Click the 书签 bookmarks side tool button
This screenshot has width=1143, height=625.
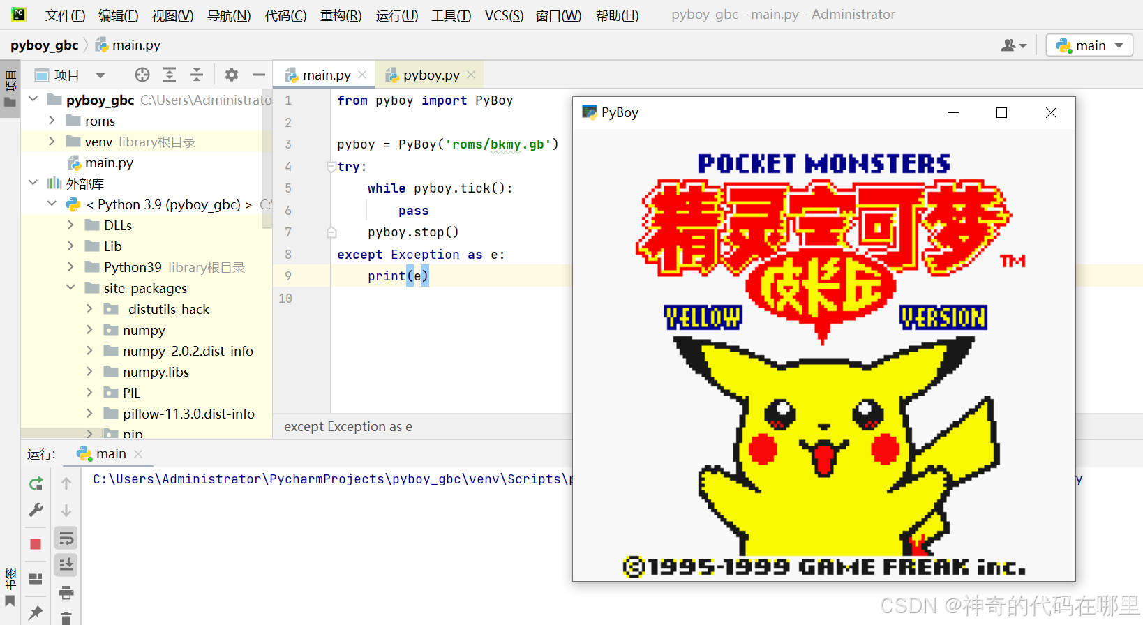(10, 587)
